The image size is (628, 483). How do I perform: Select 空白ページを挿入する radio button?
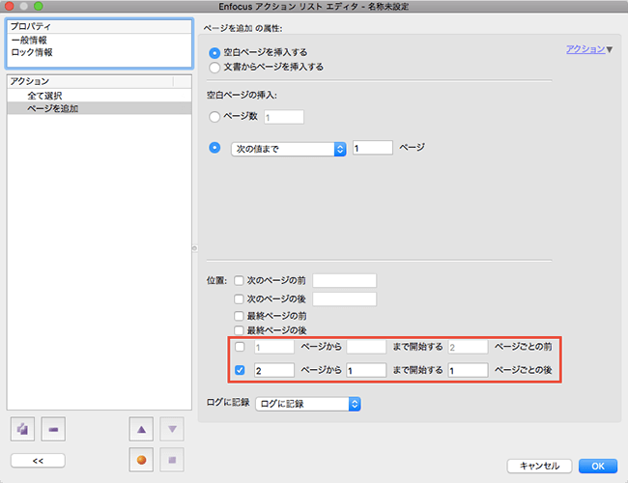[214, 53]
